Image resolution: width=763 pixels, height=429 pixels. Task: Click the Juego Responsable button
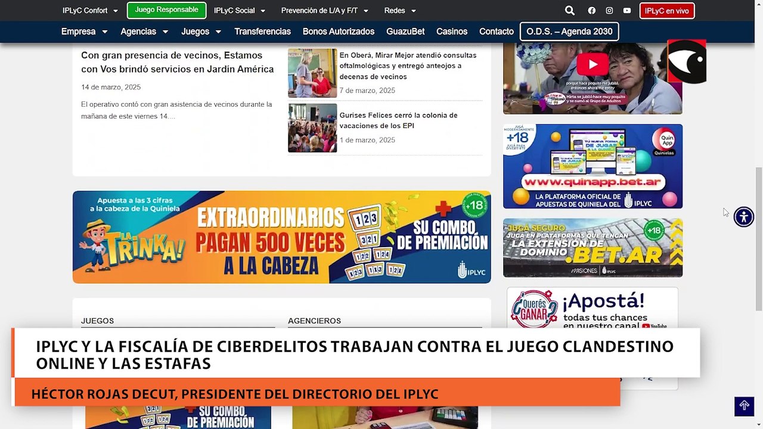point(166,10)
